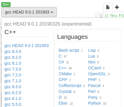
Task: Select gcc 7.3.0 compiler
Action: pos(13,69)
